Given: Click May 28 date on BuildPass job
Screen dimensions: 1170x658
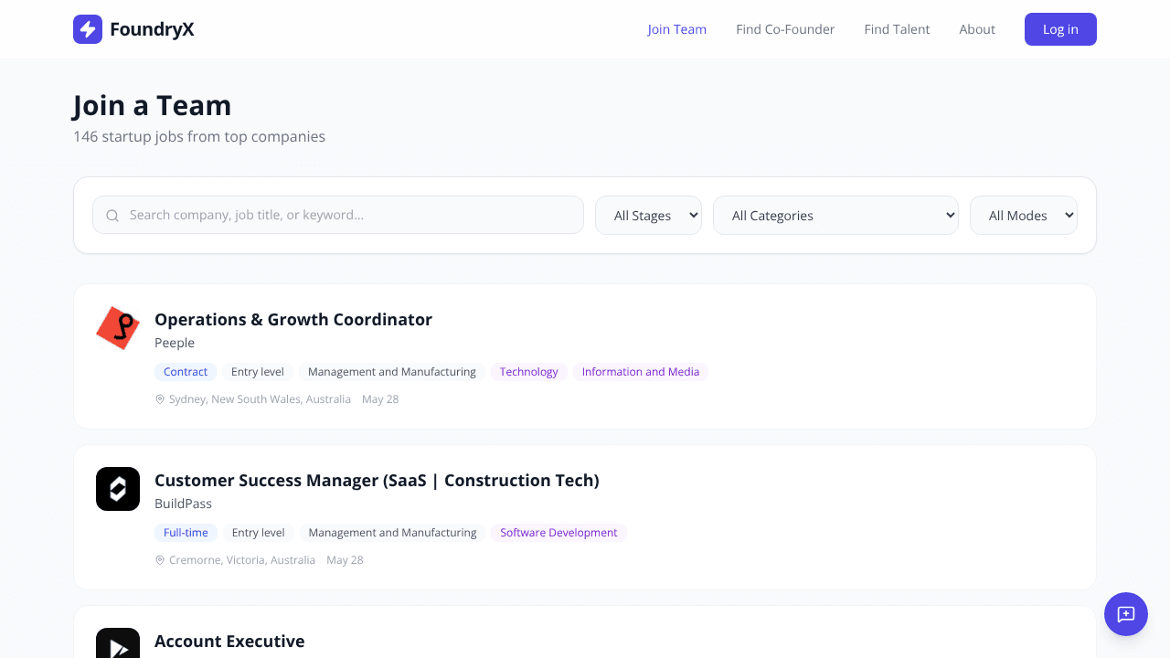Looking at the screenshot, I should (345, 560).
